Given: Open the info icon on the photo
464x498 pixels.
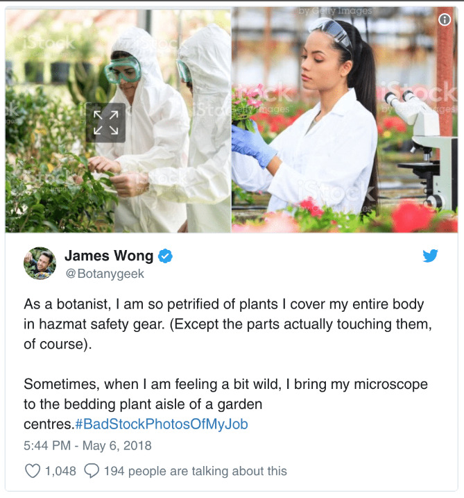Looking at the screenshot, I should tap(445, 19).
